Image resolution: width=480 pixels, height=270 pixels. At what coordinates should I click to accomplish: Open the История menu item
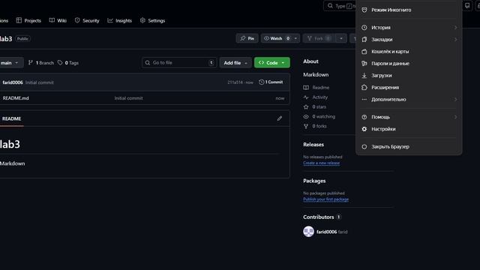[409, 28]
